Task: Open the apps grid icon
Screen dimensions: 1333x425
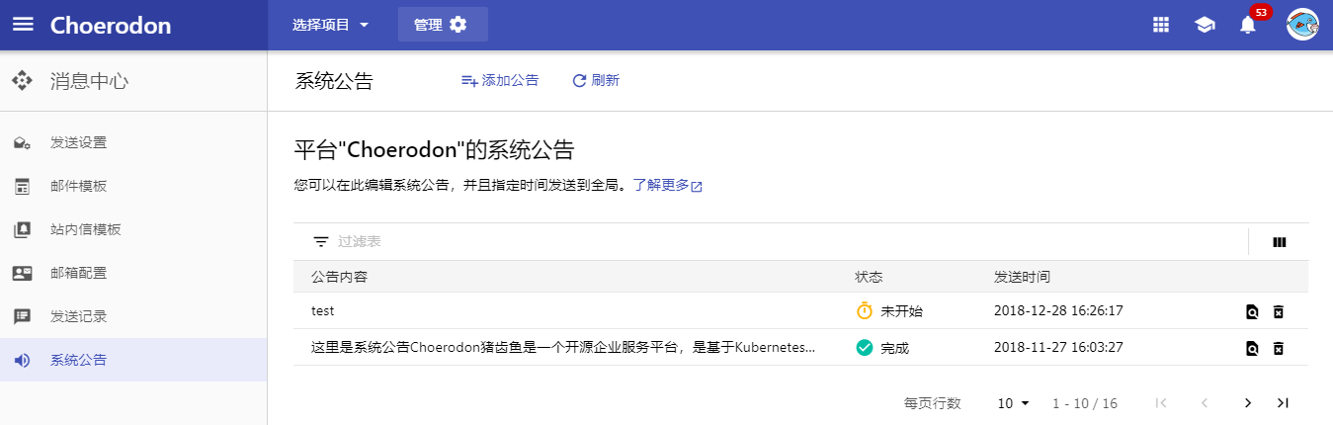Action: [1161, 25]
